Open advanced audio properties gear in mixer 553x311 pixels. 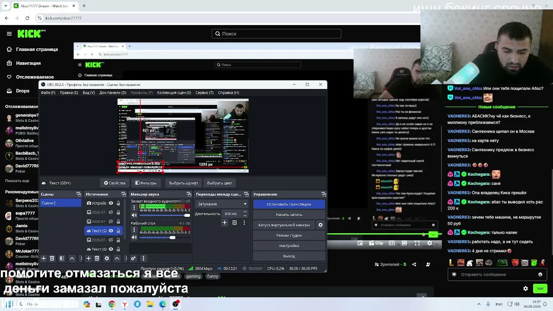[133, 258]
